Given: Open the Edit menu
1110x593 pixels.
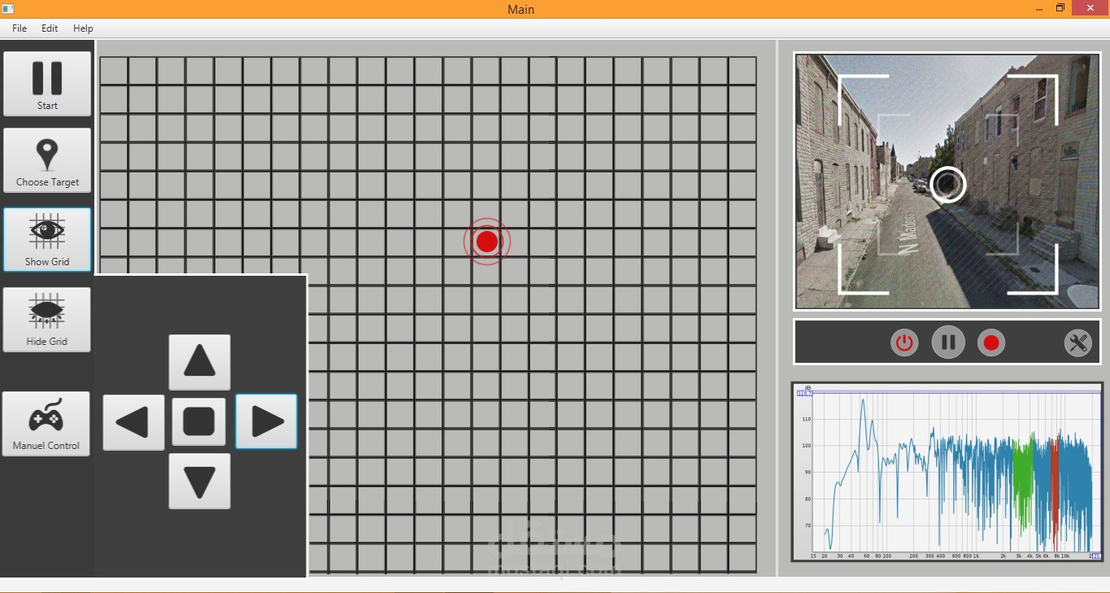Looking at the screenshot, I should pos(50,28).
